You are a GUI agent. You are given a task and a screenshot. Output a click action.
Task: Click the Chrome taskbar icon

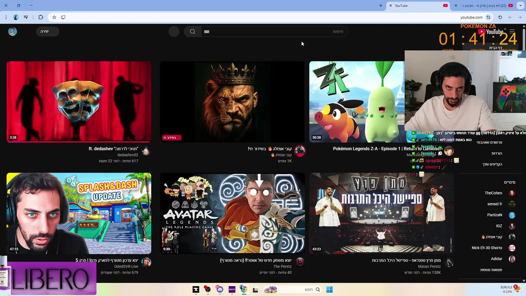(243, 289)
